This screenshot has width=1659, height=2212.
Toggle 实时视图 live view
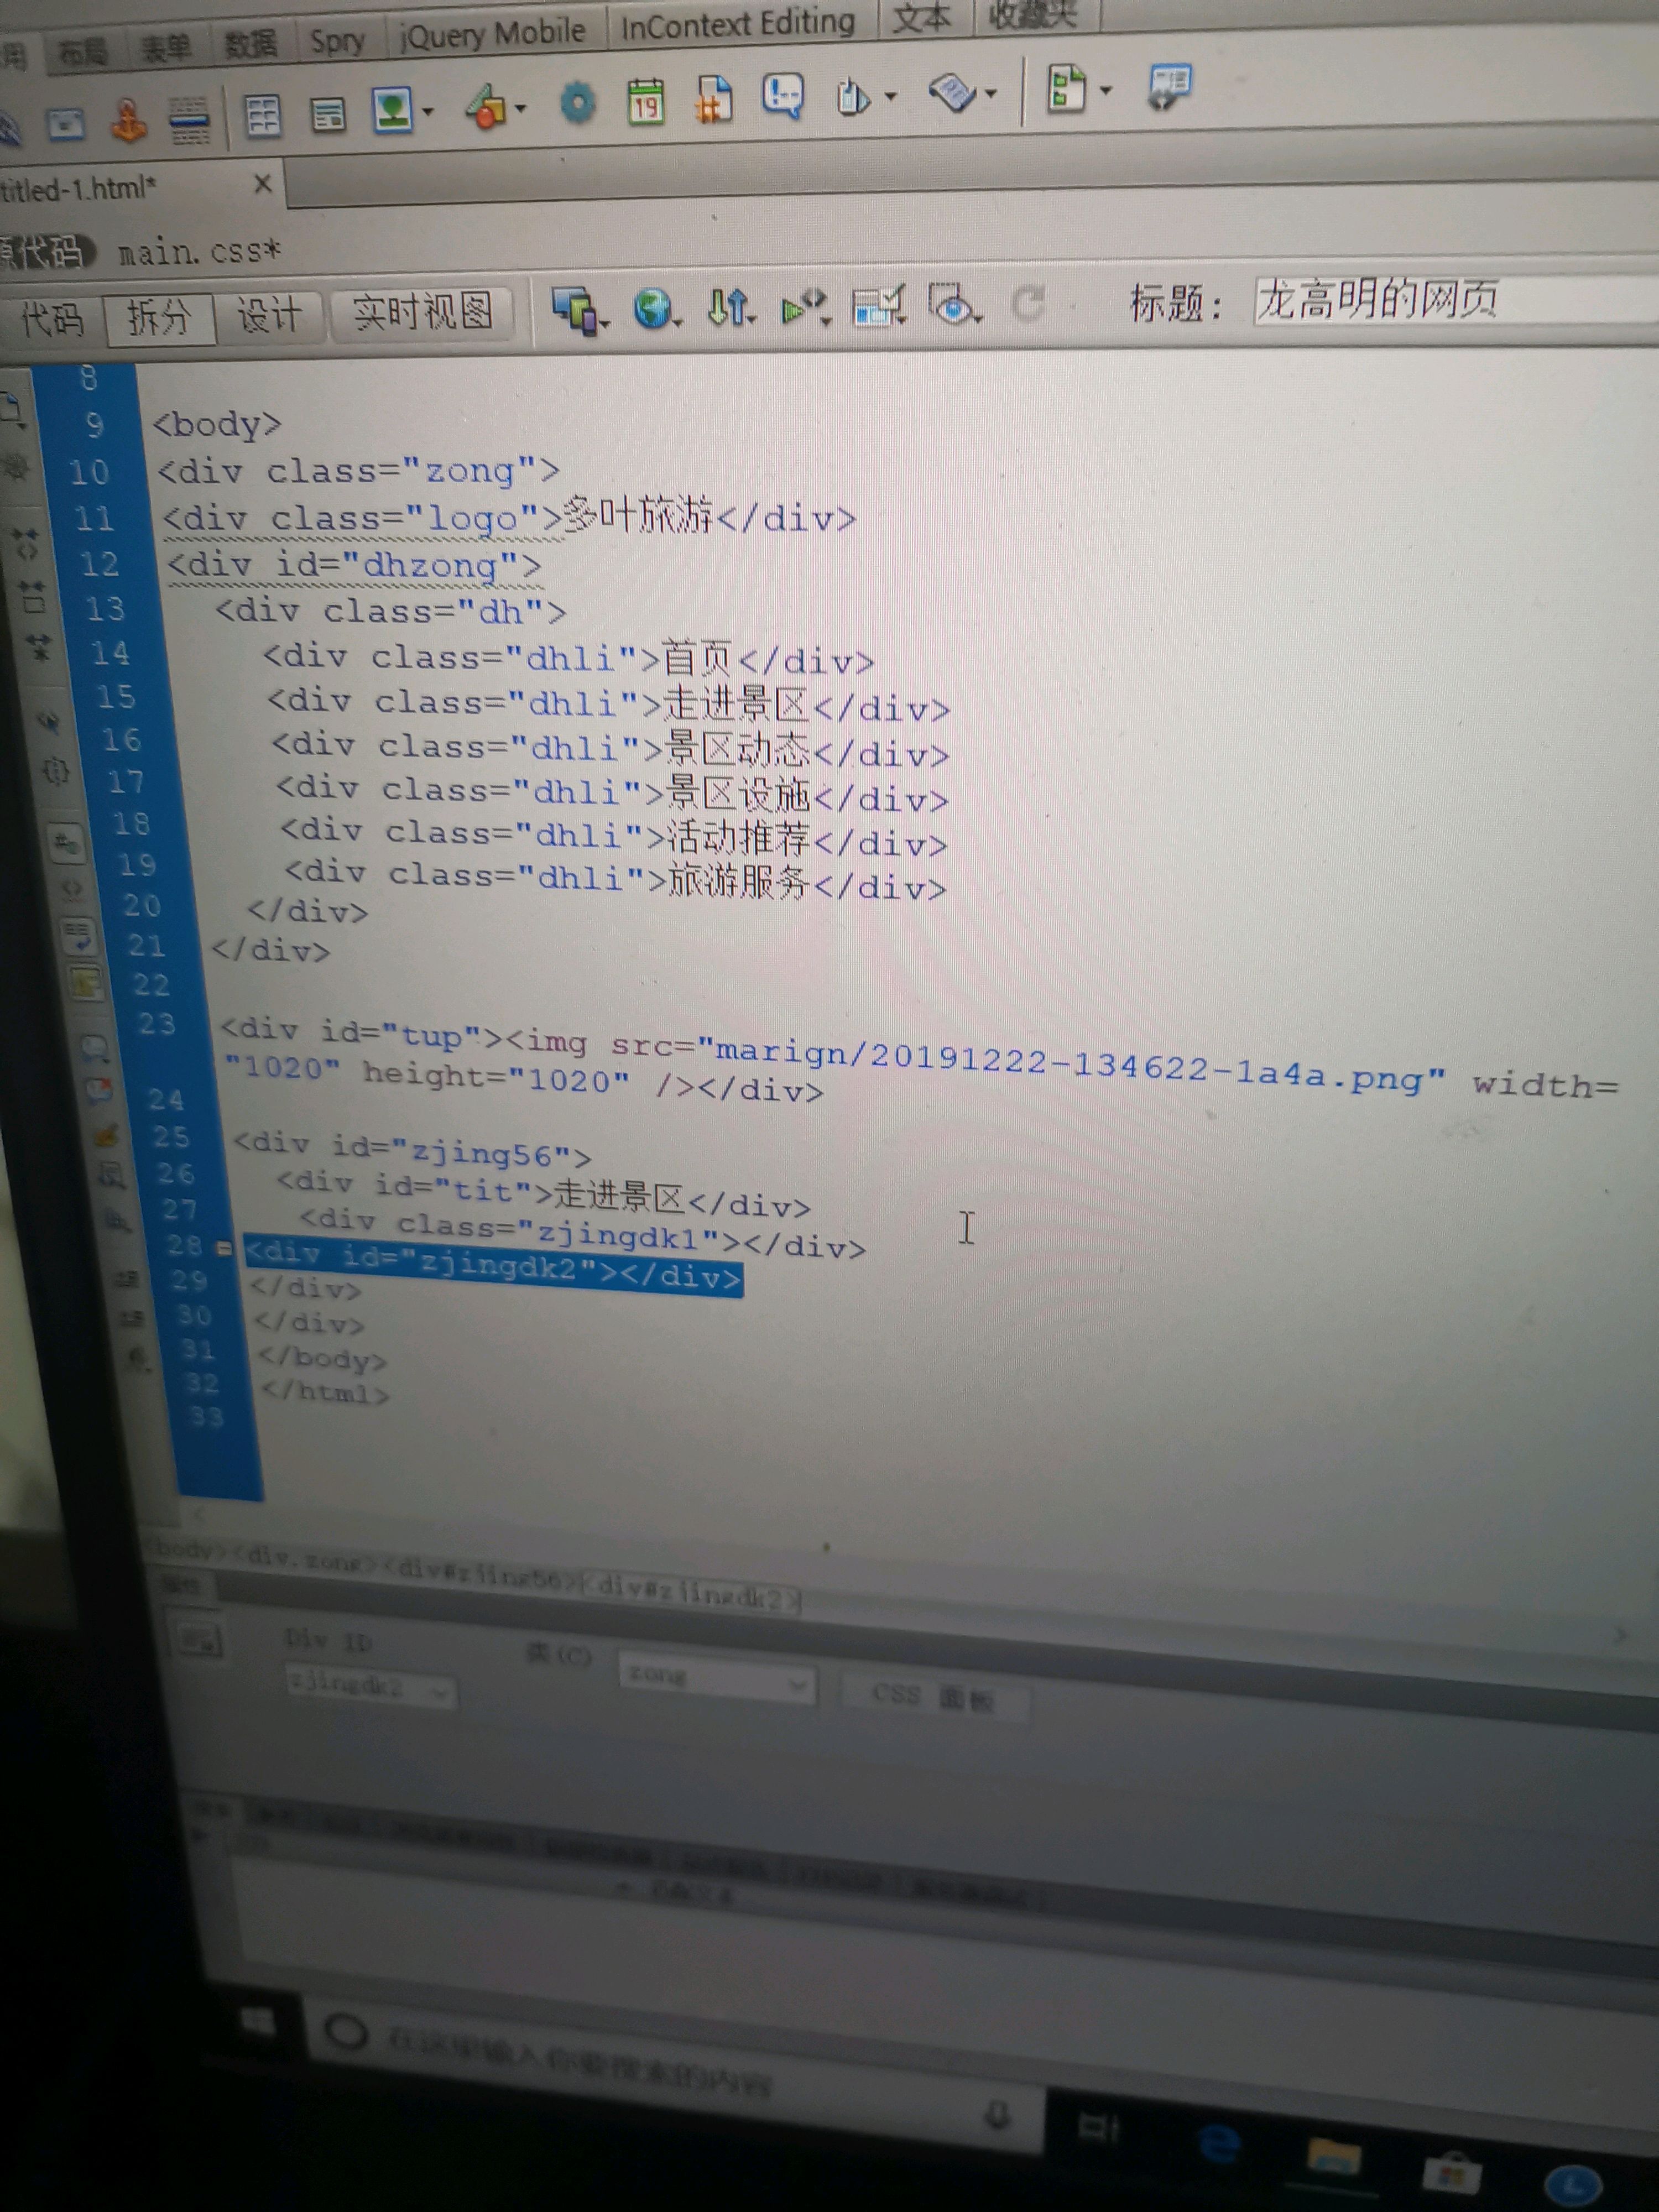coord(422,313)
